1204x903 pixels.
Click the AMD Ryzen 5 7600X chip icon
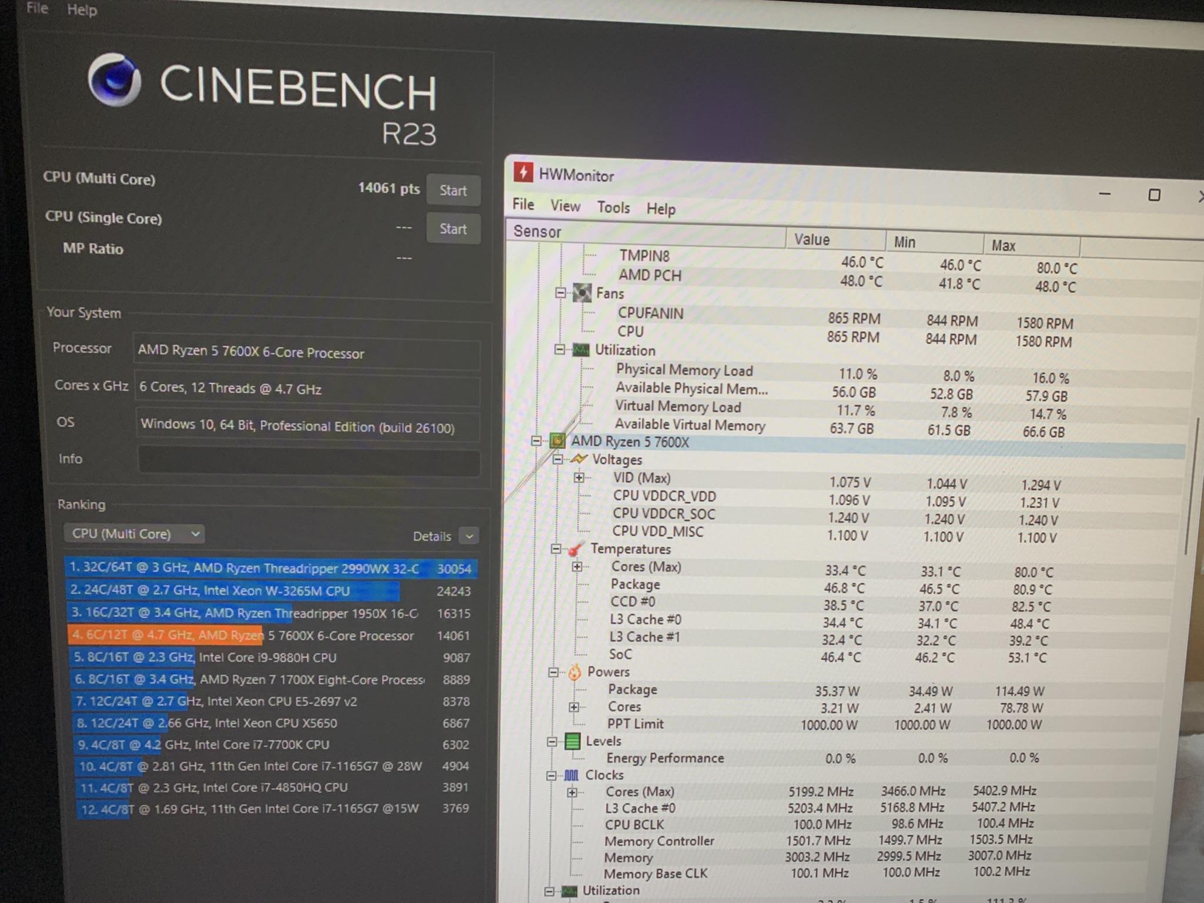click(x=557, y=441)
